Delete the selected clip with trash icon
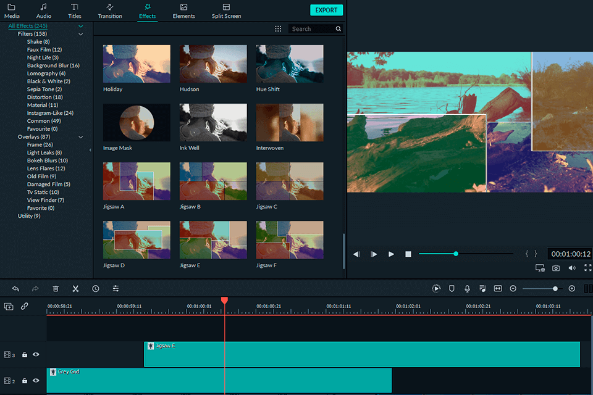This screenshot has height=395, width=593. (x=55, y=288)
